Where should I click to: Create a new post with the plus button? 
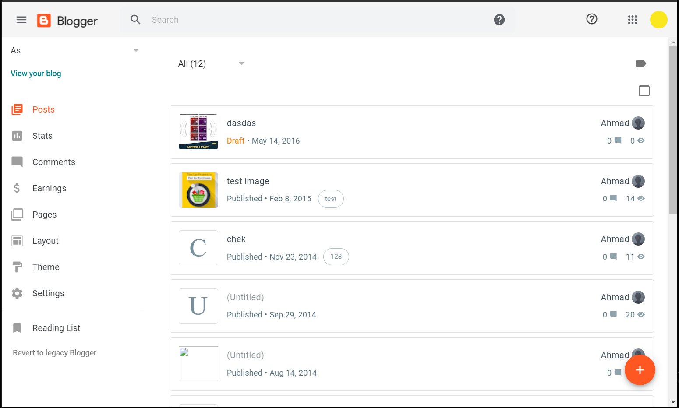[x=640, y=370]
